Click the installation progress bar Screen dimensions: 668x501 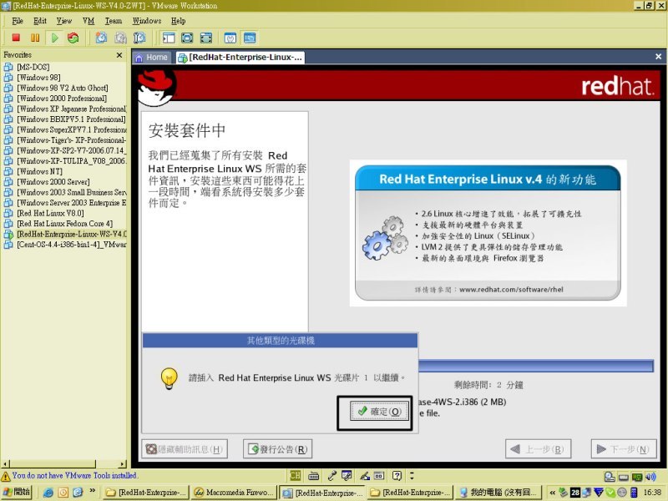click(535, 366)
